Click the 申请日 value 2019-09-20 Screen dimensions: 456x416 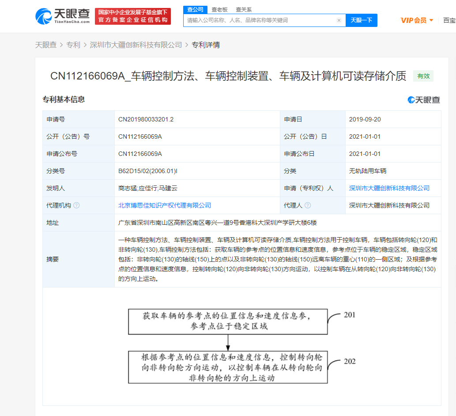(x=365, y=119)
